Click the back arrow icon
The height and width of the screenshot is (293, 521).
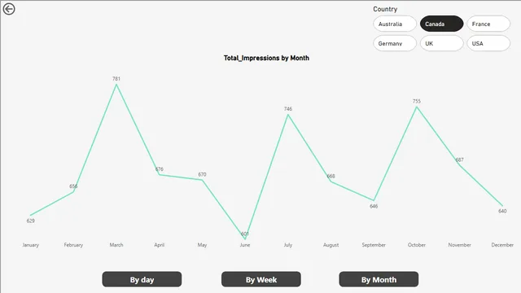point(9,9)
